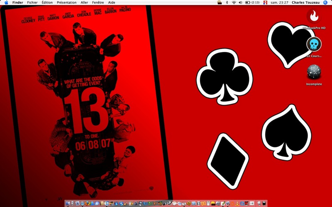The height and width of the screenshot is (207, 332).
Task: Open the Finder application menu
Action: 17,2
